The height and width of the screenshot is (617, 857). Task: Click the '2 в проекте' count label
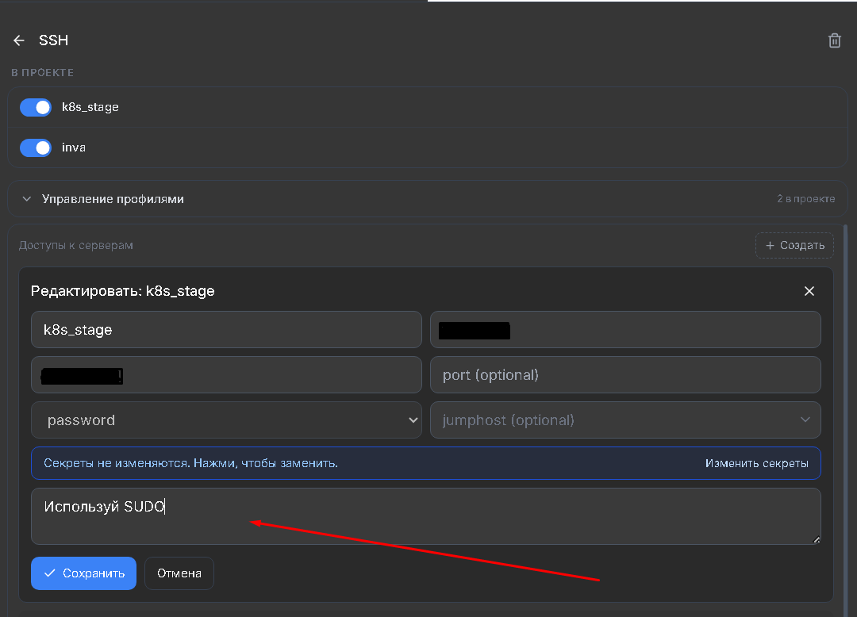click(x=805, y=199)
